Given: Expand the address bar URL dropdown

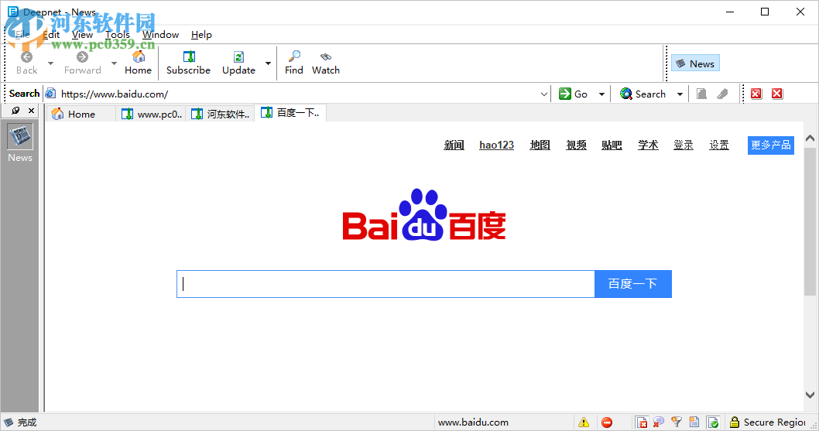Looking at the screenshot, I should click(543, 94).
